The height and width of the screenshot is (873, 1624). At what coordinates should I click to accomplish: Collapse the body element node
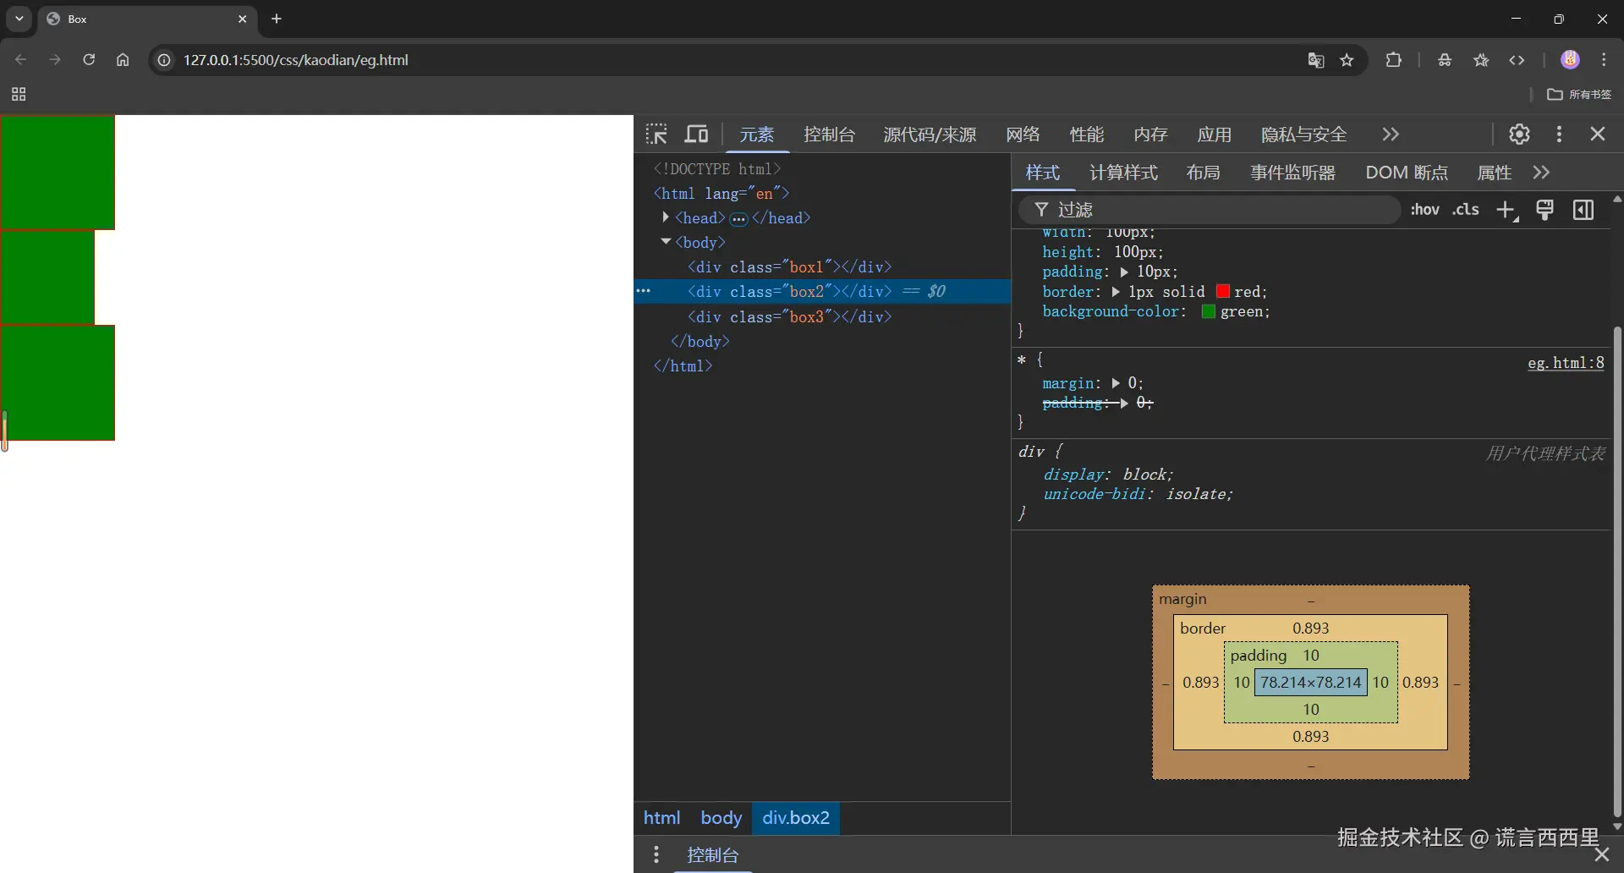click(666, 242)
